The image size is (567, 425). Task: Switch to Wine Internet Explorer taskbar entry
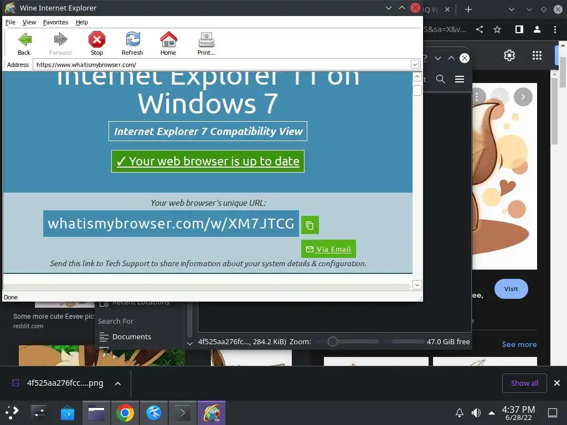point(212,413)
